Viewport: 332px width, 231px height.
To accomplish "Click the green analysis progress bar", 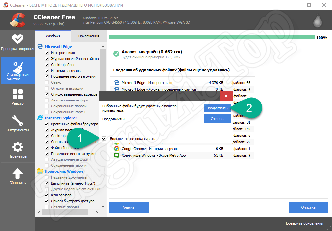I will click(x=212, y=37).
